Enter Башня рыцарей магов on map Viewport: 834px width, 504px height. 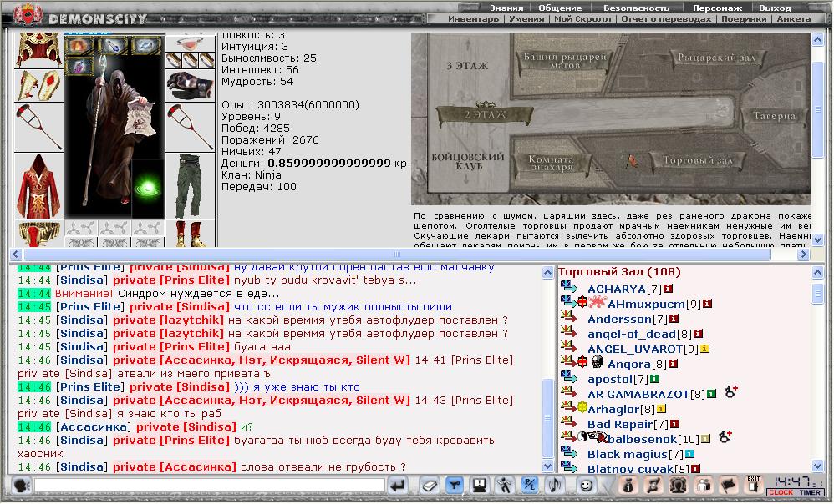click(x=565, y=61)
